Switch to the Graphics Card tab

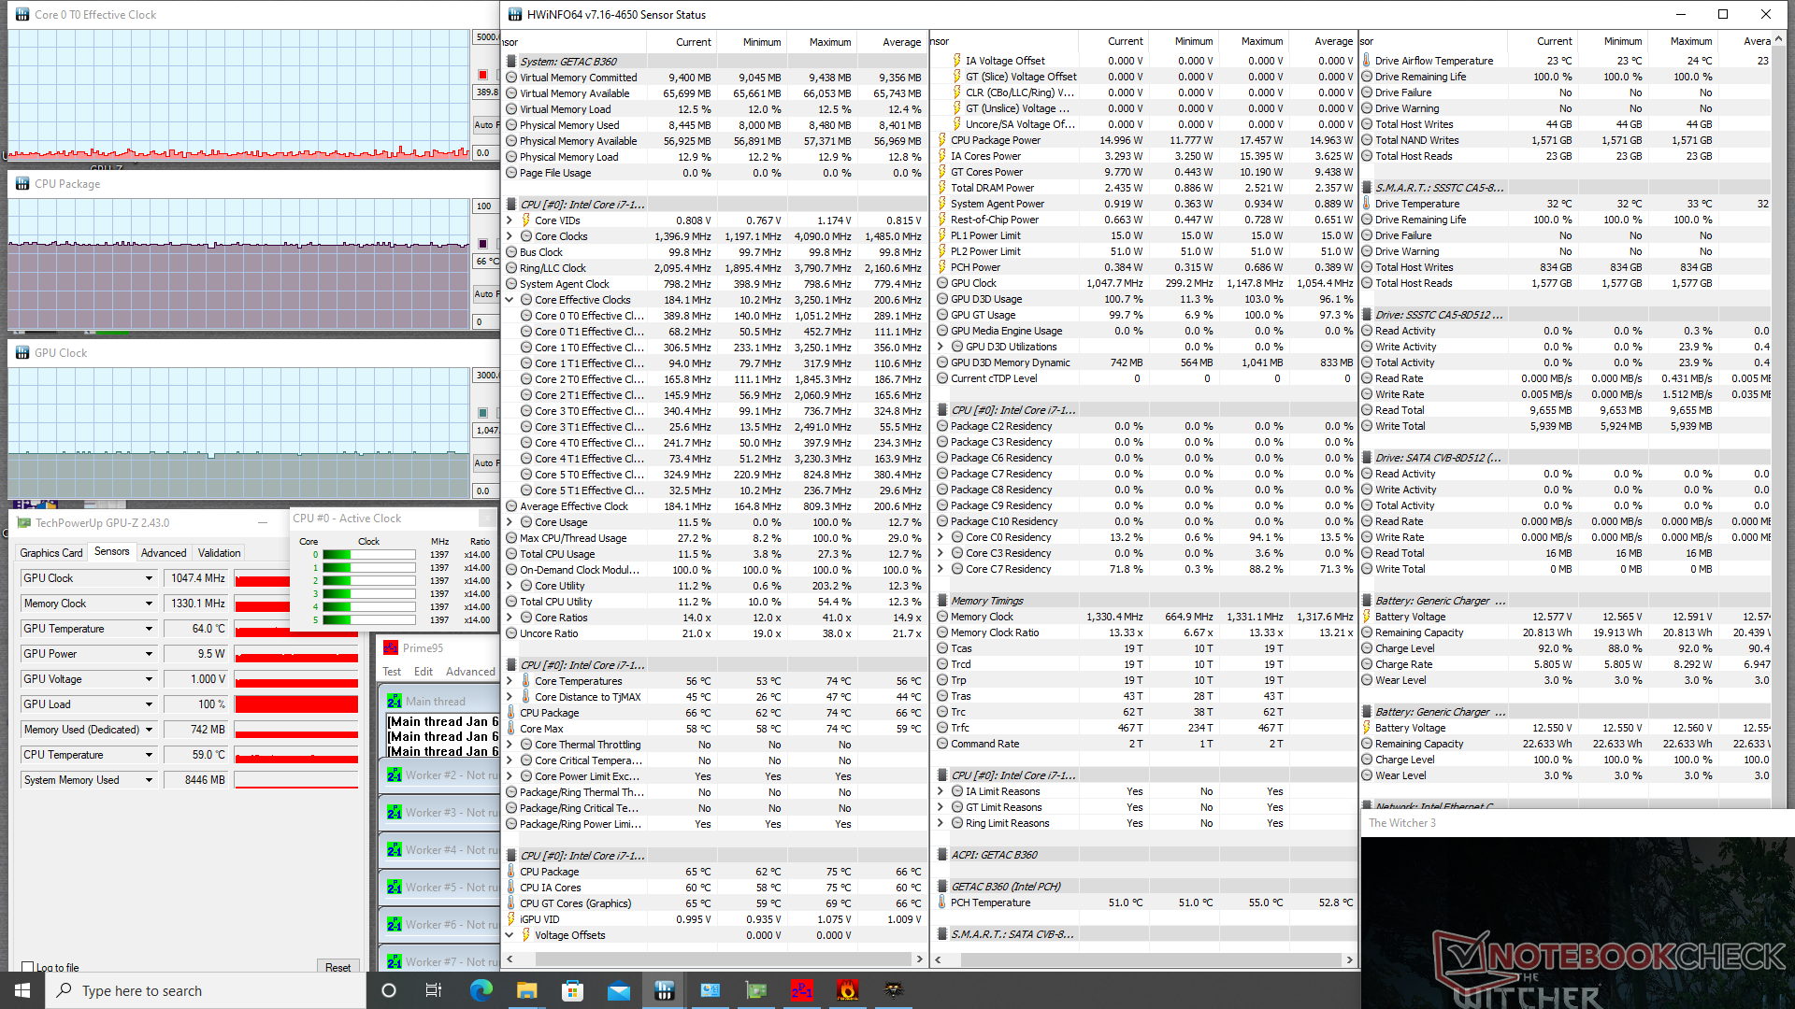(x=51, y=553)
